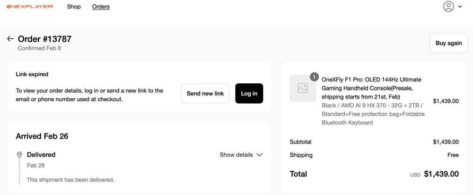
Task: Open the Shop menu item
Action: (74, 7)
